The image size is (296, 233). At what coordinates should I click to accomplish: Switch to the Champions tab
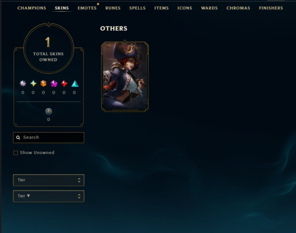[x=32, y=8]
